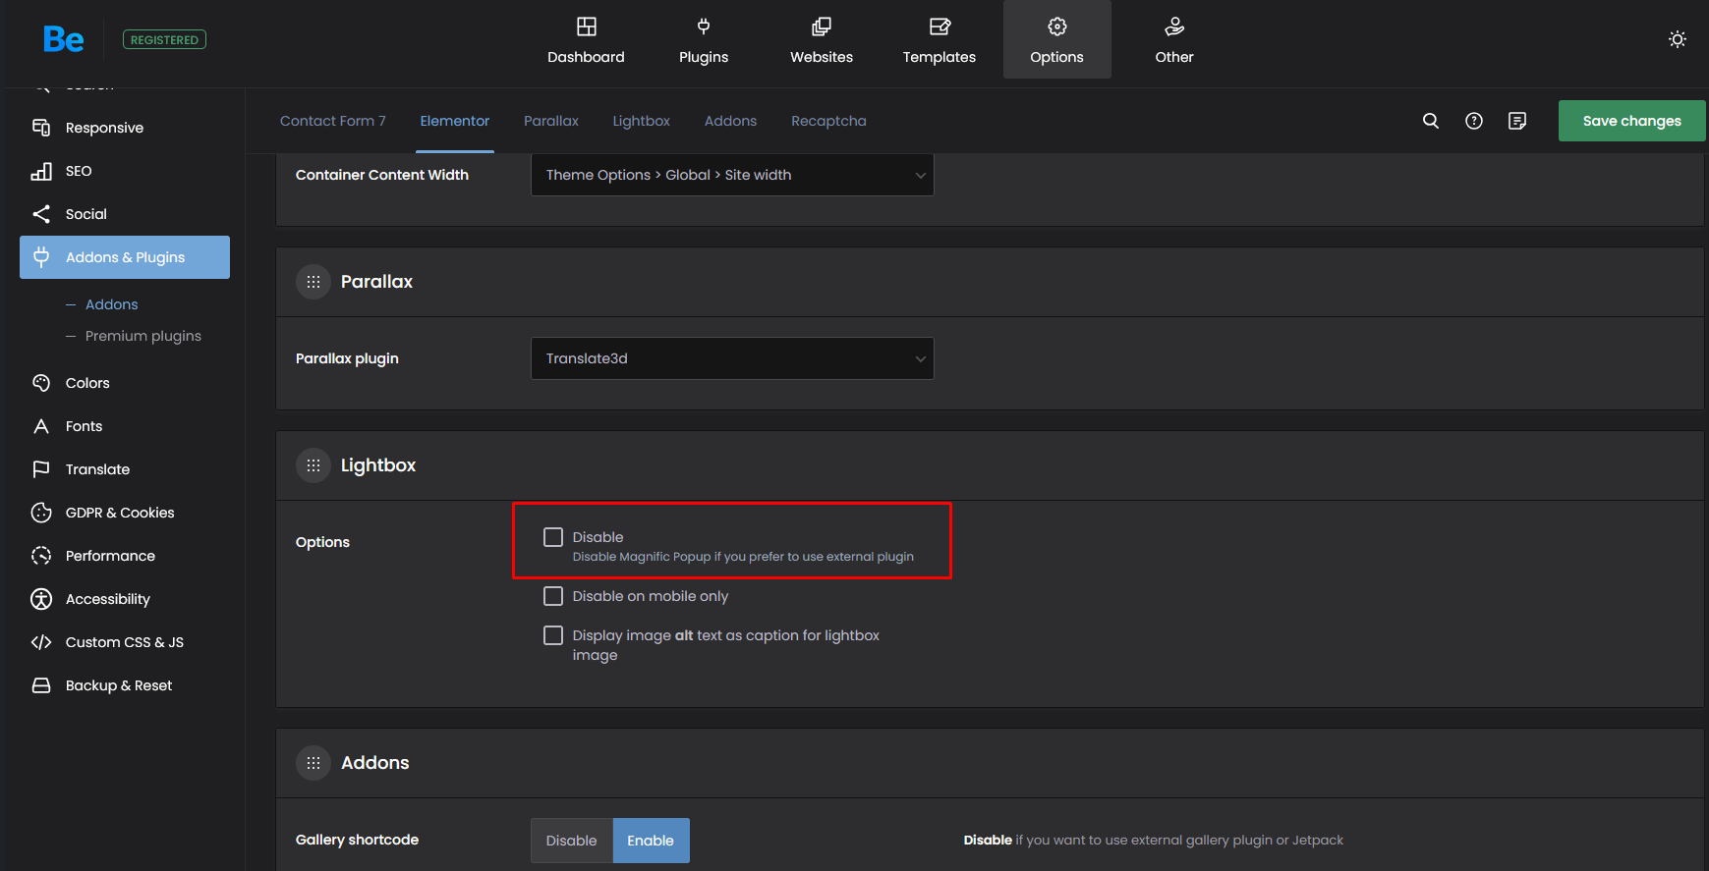Click the Fonts letter icon in sidebar
1709x871 pixels.
tap(41, 426)
